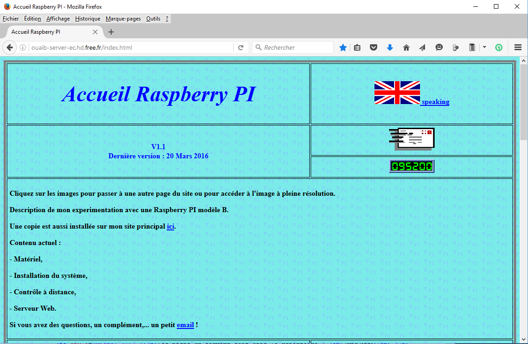Viewport: 528px width, 344px height.
Task: Open the Firefox hamburger menu
Action: pyautogui.click(x=518, y=47)
